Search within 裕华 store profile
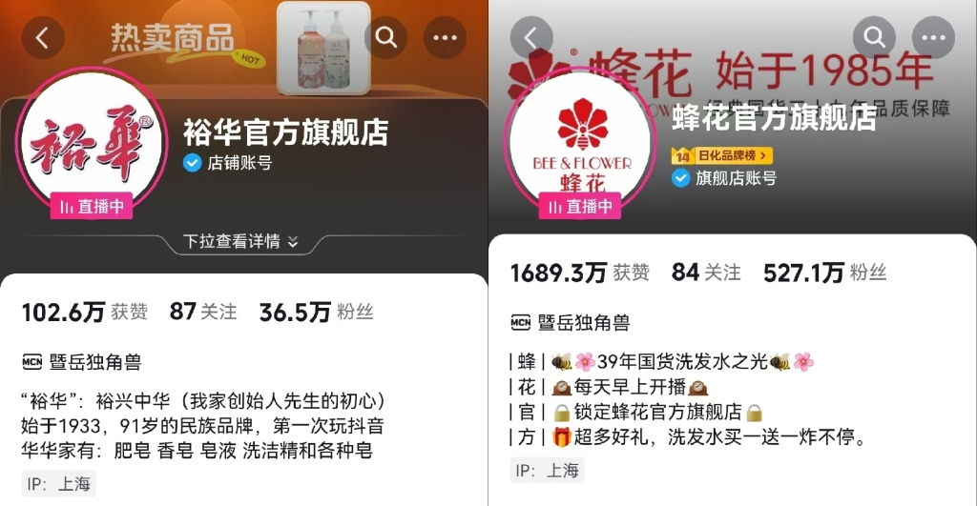This screenshot has width=977, height=506. tap(385, 38)
